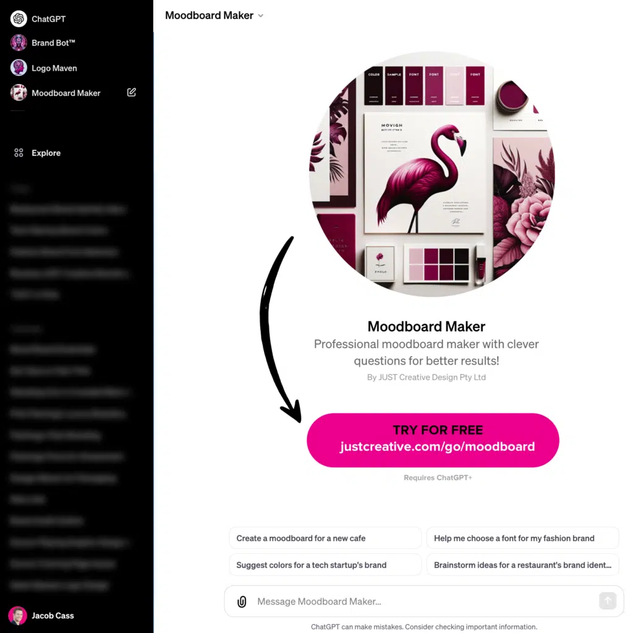The width and height of the screenshot is (633, 633).
Task: Start new chat with the pencil edit icon
Action: 132,93
